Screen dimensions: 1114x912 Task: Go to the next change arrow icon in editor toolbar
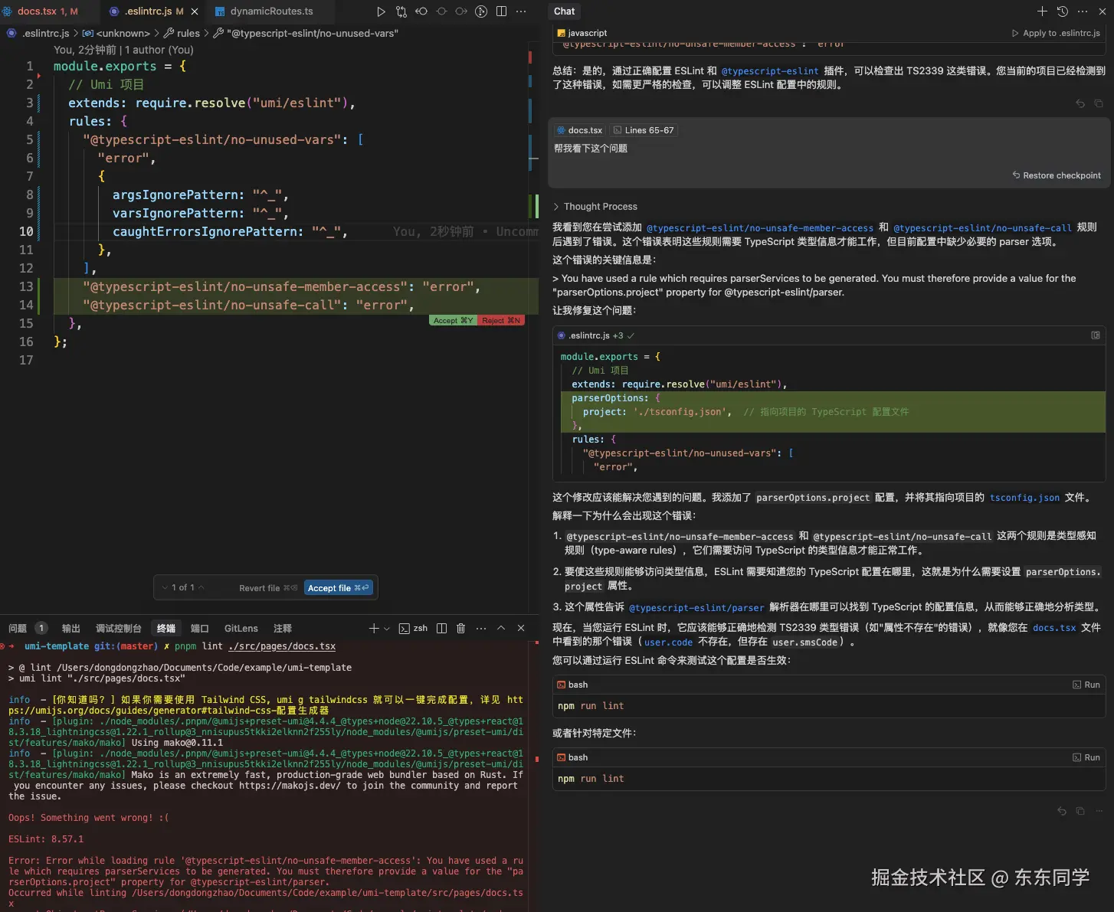(x=461, y=11)
